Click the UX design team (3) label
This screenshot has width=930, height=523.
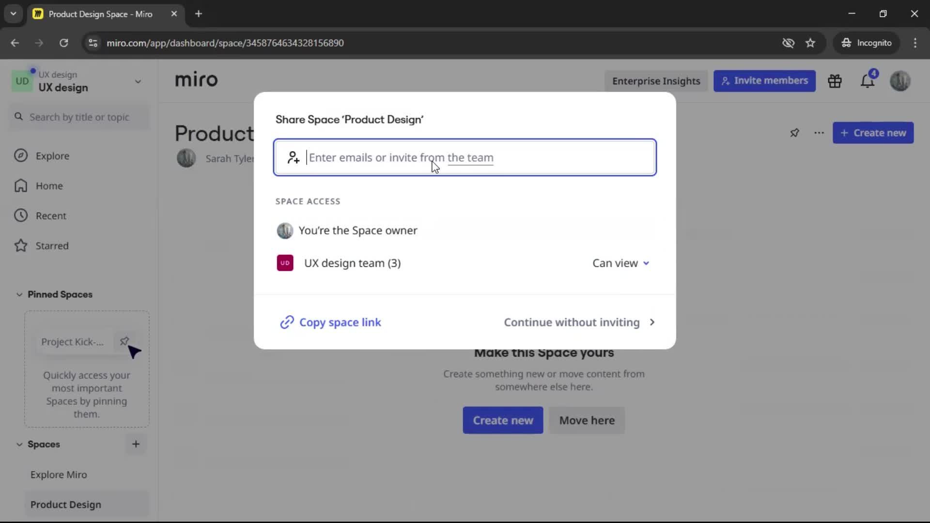352,263
